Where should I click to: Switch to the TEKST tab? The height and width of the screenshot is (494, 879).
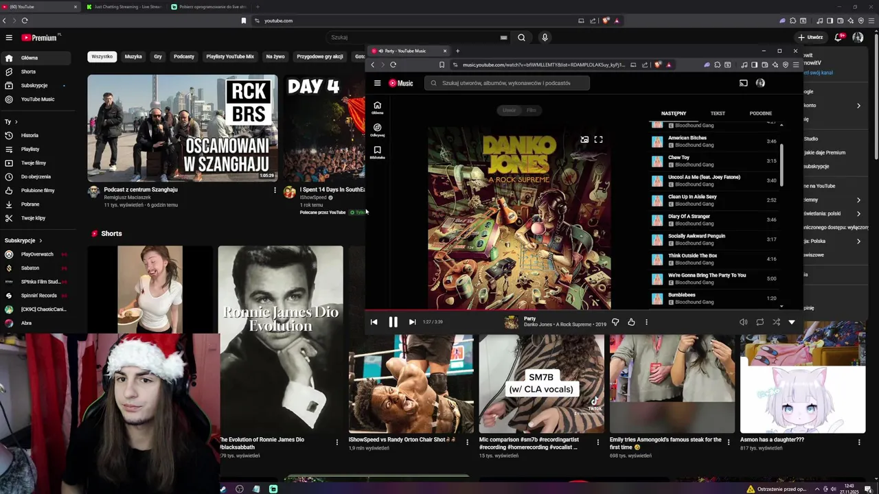[x=718, y=113]
